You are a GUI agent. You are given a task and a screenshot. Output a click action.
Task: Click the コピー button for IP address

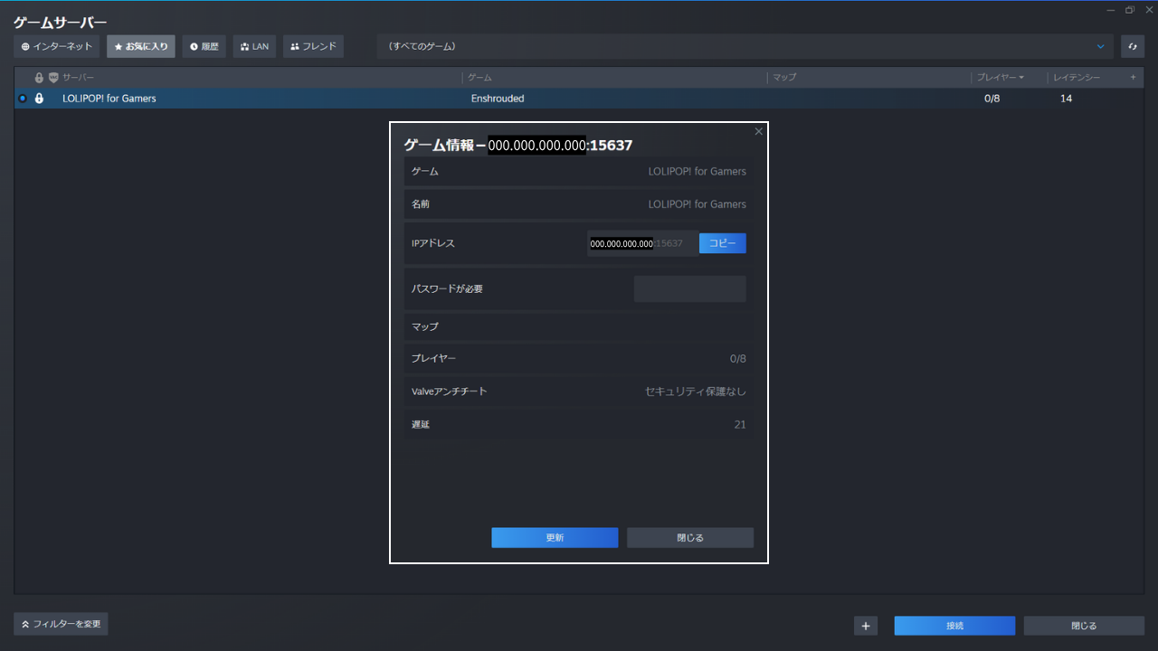pos(722,243)
